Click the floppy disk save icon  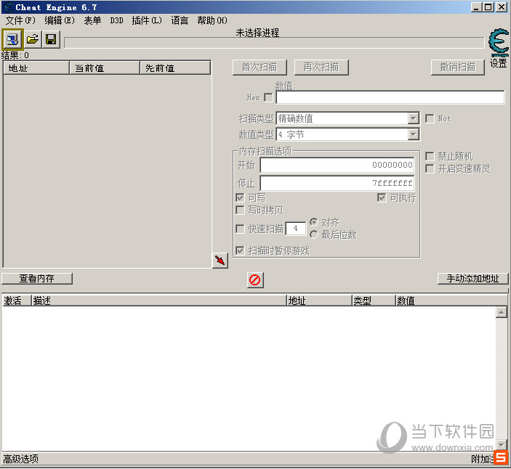[x=51, y=39]
